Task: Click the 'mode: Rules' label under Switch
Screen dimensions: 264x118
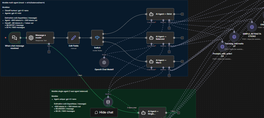Action: (97, 50)
